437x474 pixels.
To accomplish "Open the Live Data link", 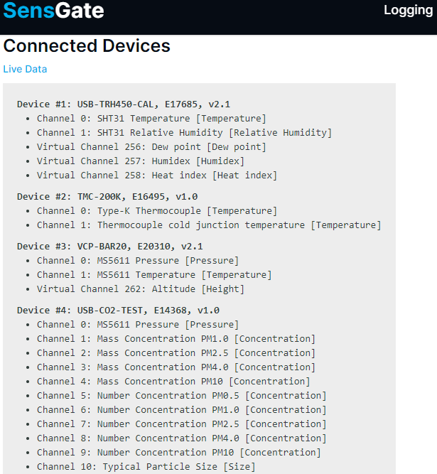I will pyautogui.click(x=25, y=69).
